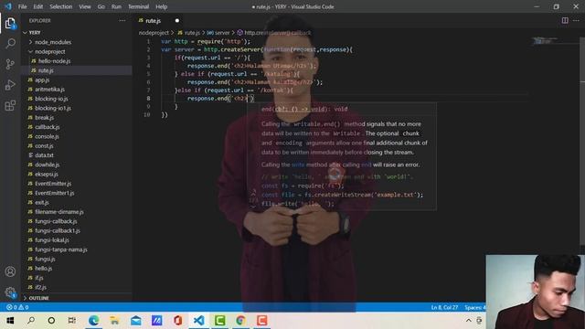This screenshot has width=585, height=329.
Task: Open Windows taskbar search
Action: (x=31, y=321)
